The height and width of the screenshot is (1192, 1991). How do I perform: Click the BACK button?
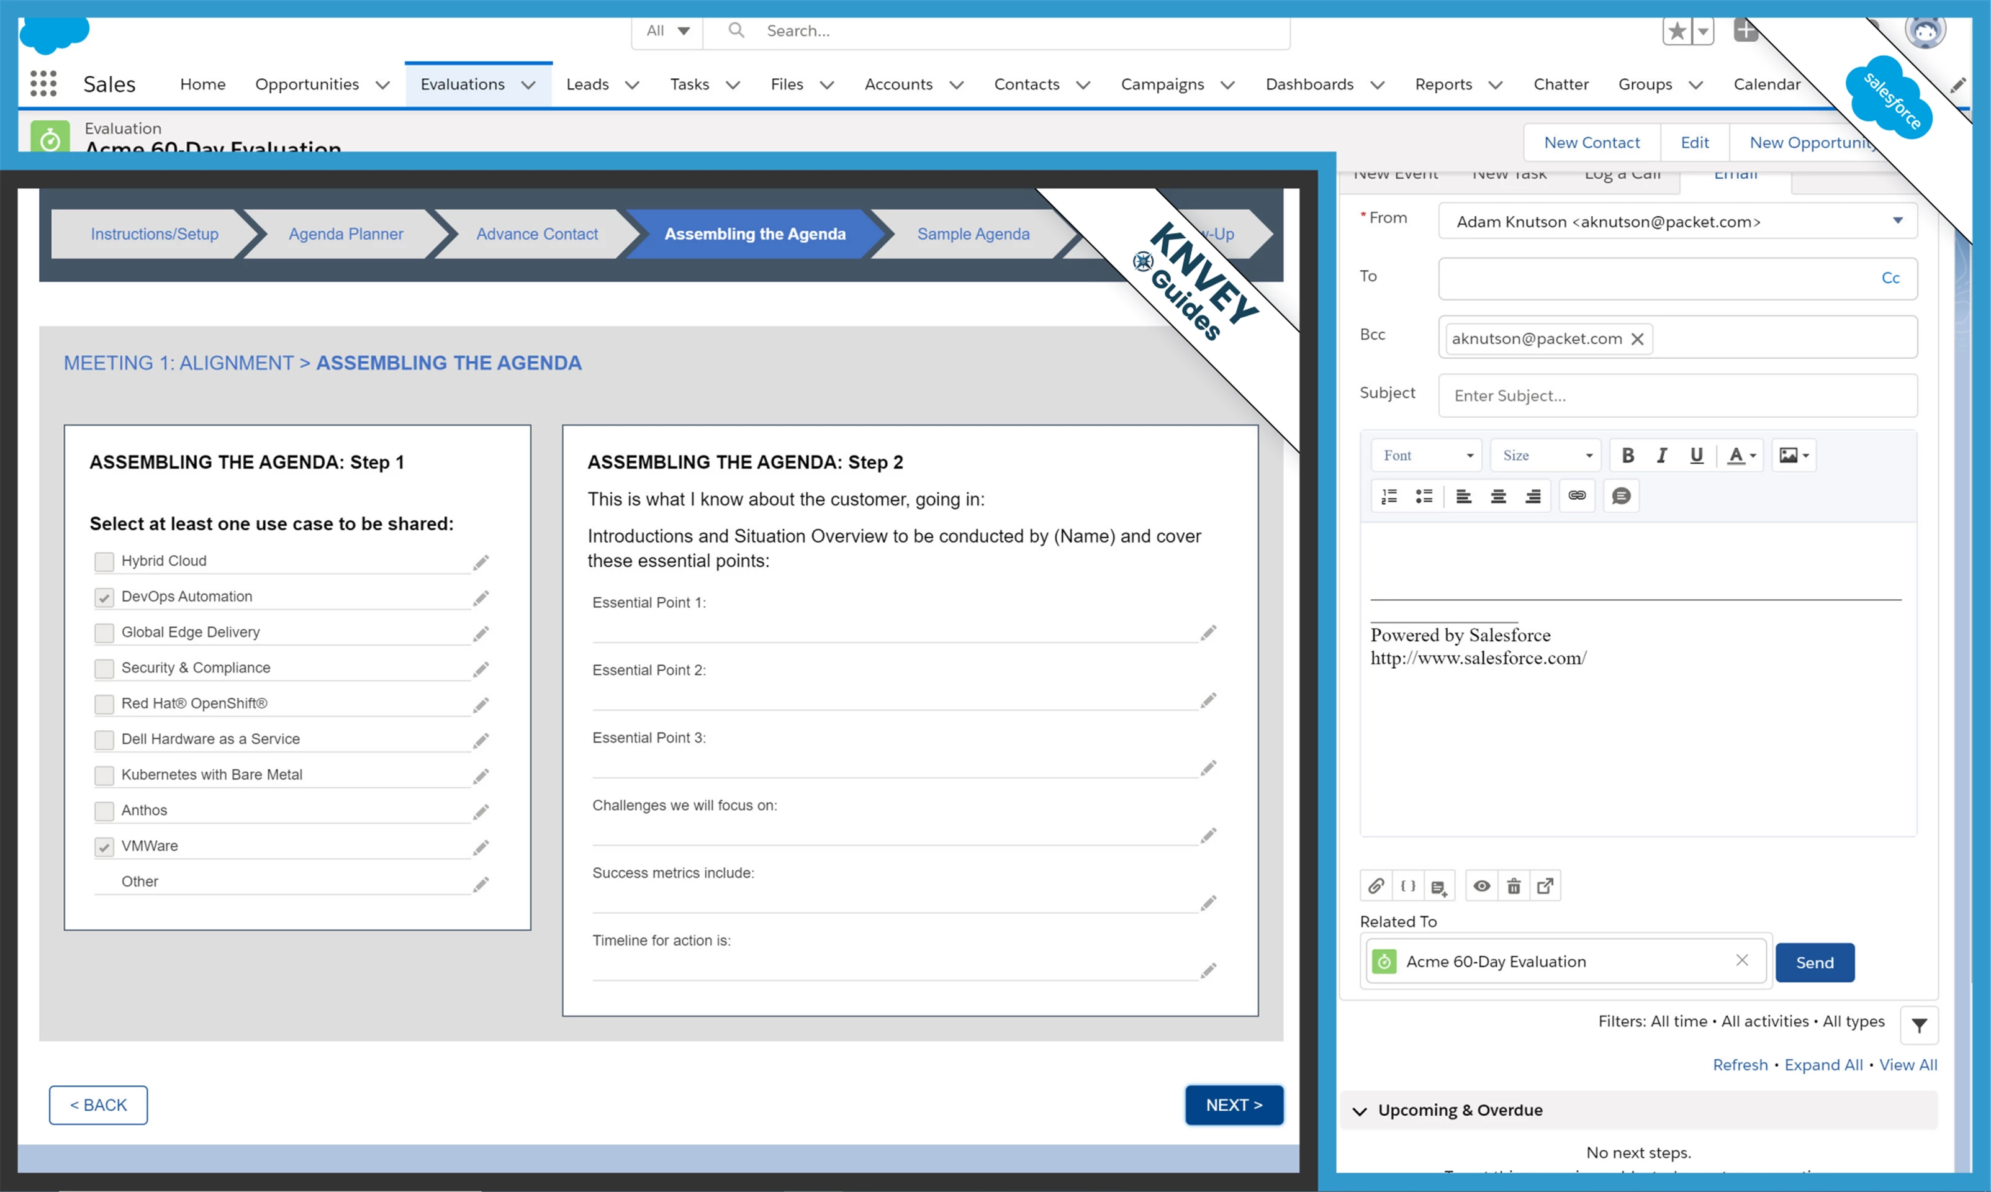pos(98,1105)
